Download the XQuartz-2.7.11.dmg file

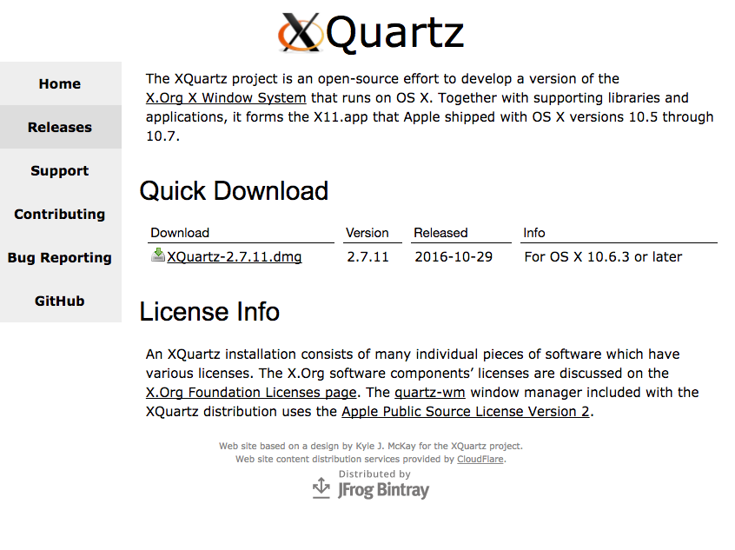pos(235,257)
